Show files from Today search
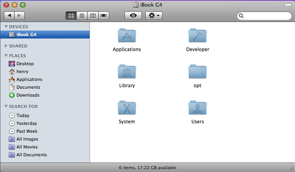Image resolution: width=295 pixels, height=172 pixels. 45,115
